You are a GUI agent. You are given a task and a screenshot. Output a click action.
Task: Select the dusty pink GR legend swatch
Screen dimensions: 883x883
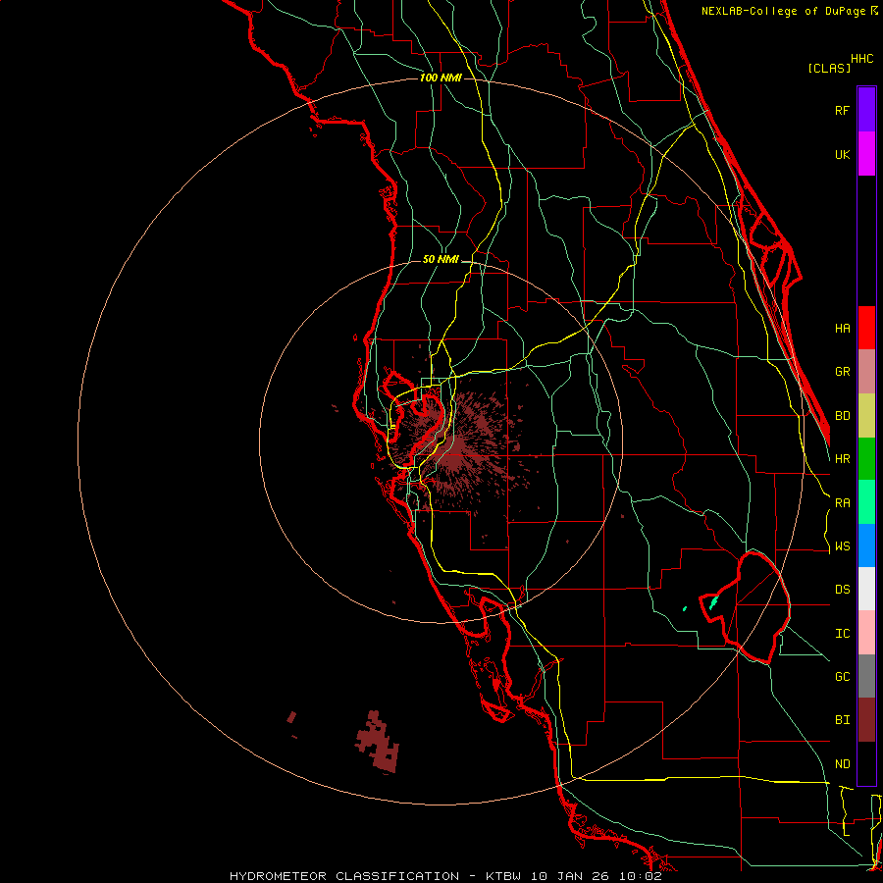[x=866, y=372]
